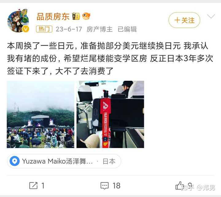221x197 pixels.
Task: Tap the repost count 1
Action: (x=43, y=186)
